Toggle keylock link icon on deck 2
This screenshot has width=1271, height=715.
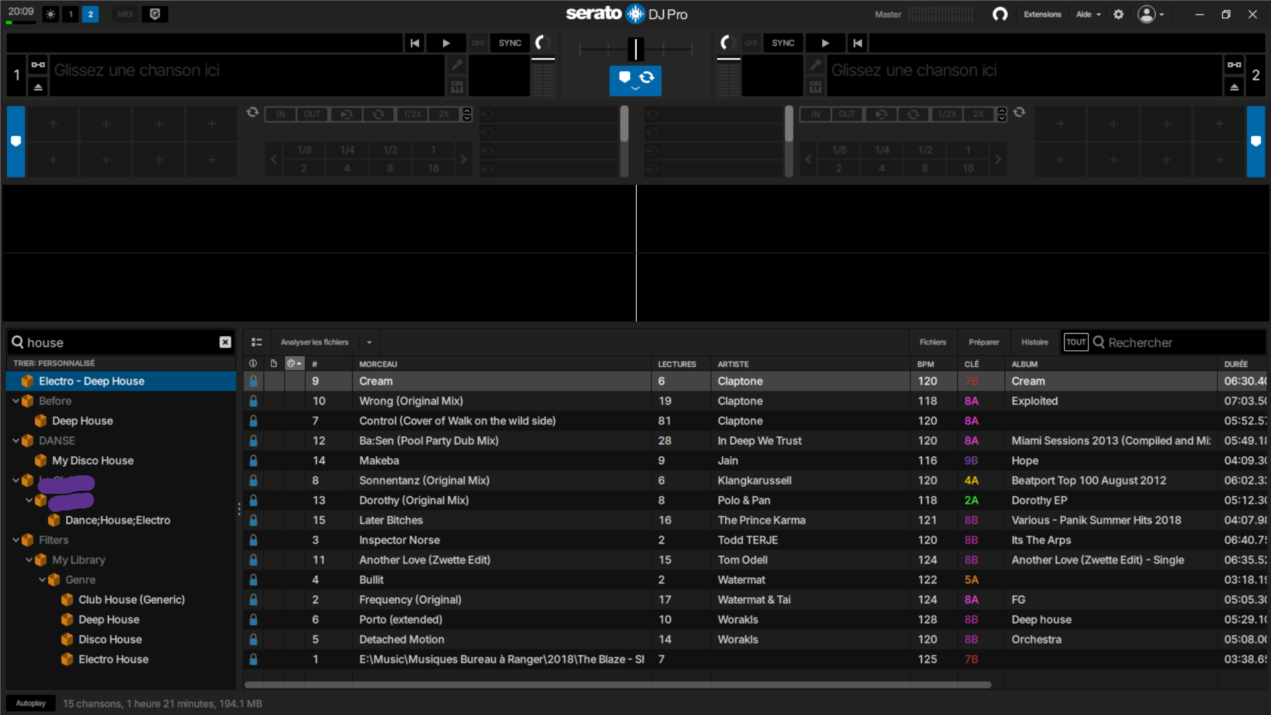tap(1234, 64)
